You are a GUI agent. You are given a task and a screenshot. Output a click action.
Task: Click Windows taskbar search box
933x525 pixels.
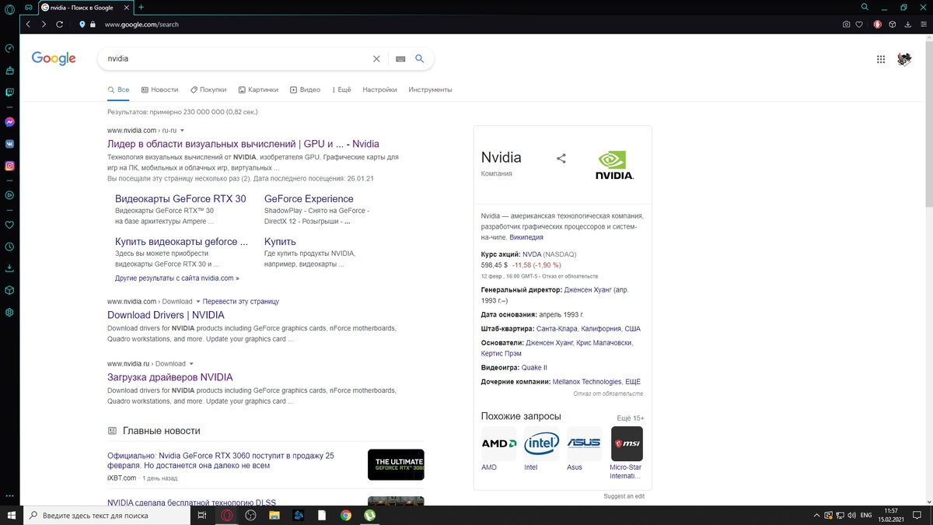pyautogui.click(x=107, y=515)
